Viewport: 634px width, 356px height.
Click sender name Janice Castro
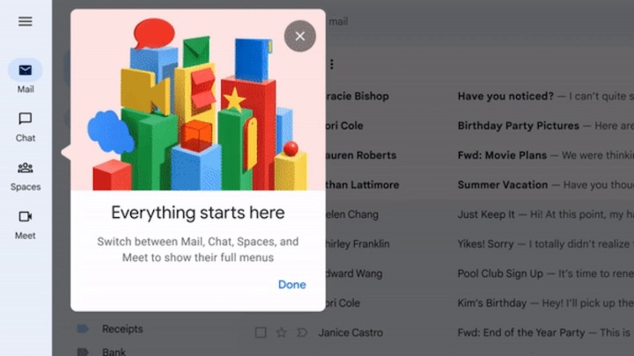tap(350, 332)
